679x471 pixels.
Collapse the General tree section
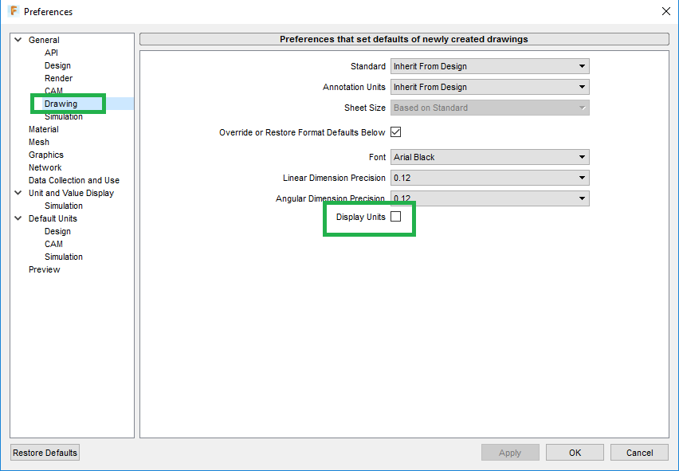(18, 38)
